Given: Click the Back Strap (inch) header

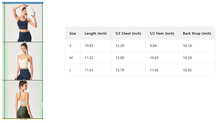Looking at the screenshot, I should (x=197, y=33).
